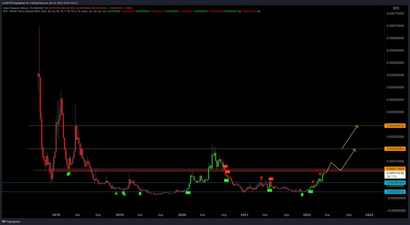
Task: Click the 0.00070000 price axis value
Action: point(395,26)
